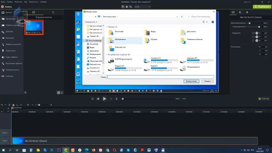Screen dimensions: 272x153
Task: Open the sign-in account dropdown
Action: point(247,2)
